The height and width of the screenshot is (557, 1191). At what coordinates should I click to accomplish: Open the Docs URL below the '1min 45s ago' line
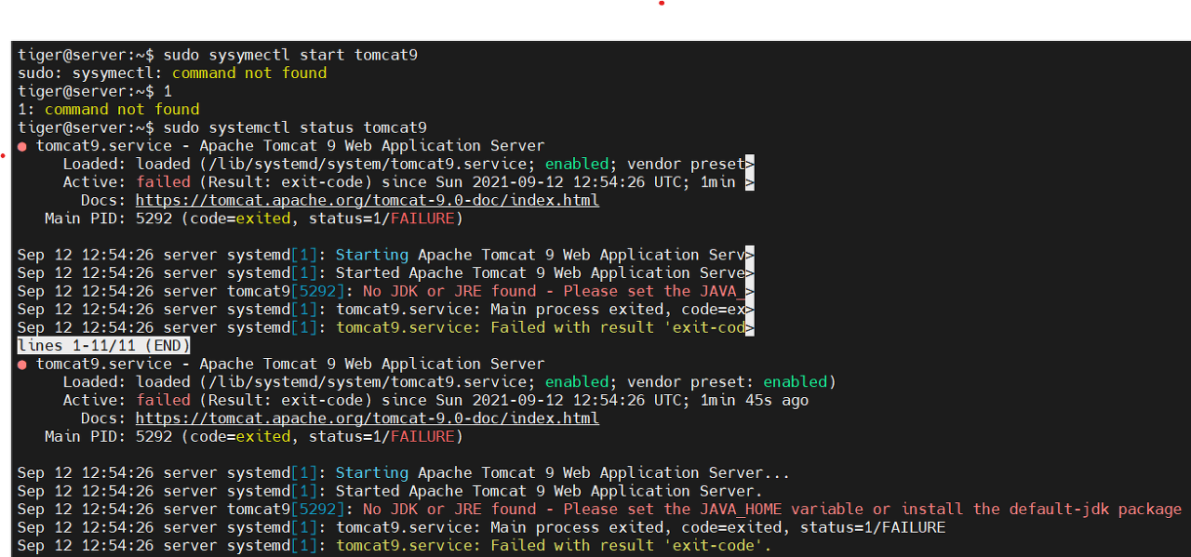tap(368, 418)
